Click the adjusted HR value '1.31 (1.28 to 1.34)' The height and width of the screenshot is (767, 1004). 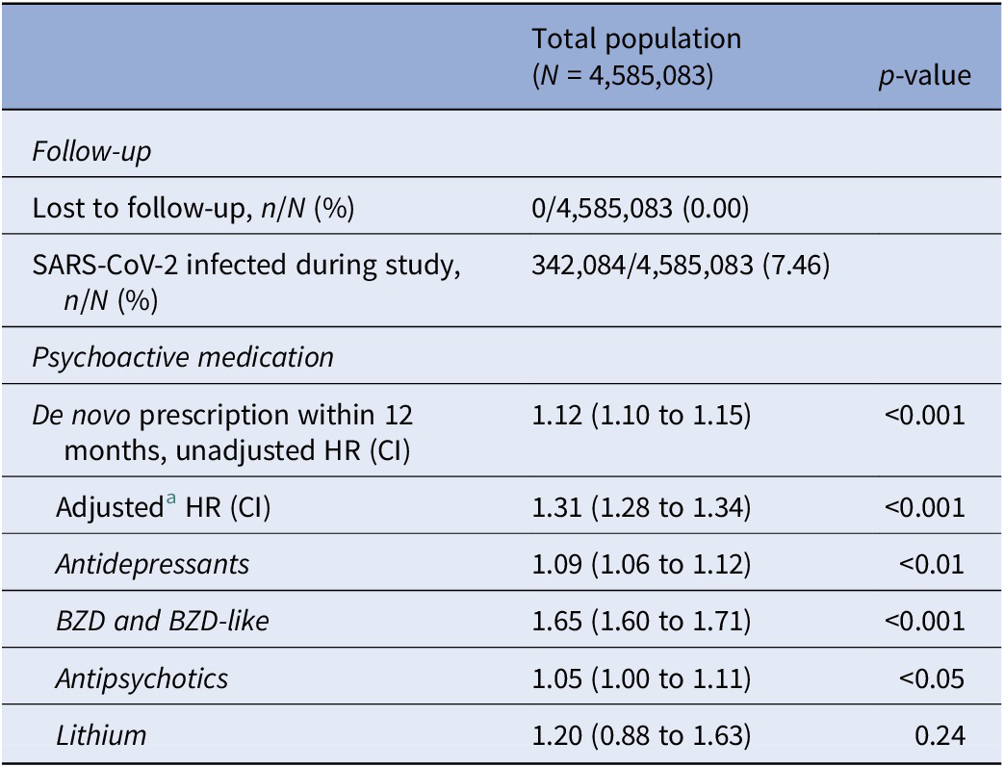point(641,506)
